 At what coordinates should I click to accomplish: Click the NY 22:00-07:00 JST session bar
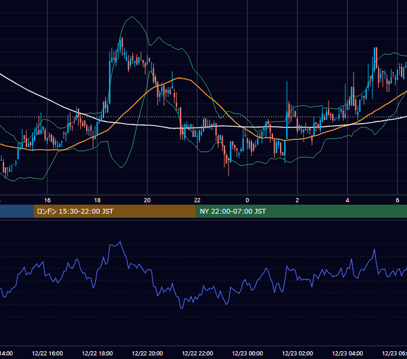301,211
